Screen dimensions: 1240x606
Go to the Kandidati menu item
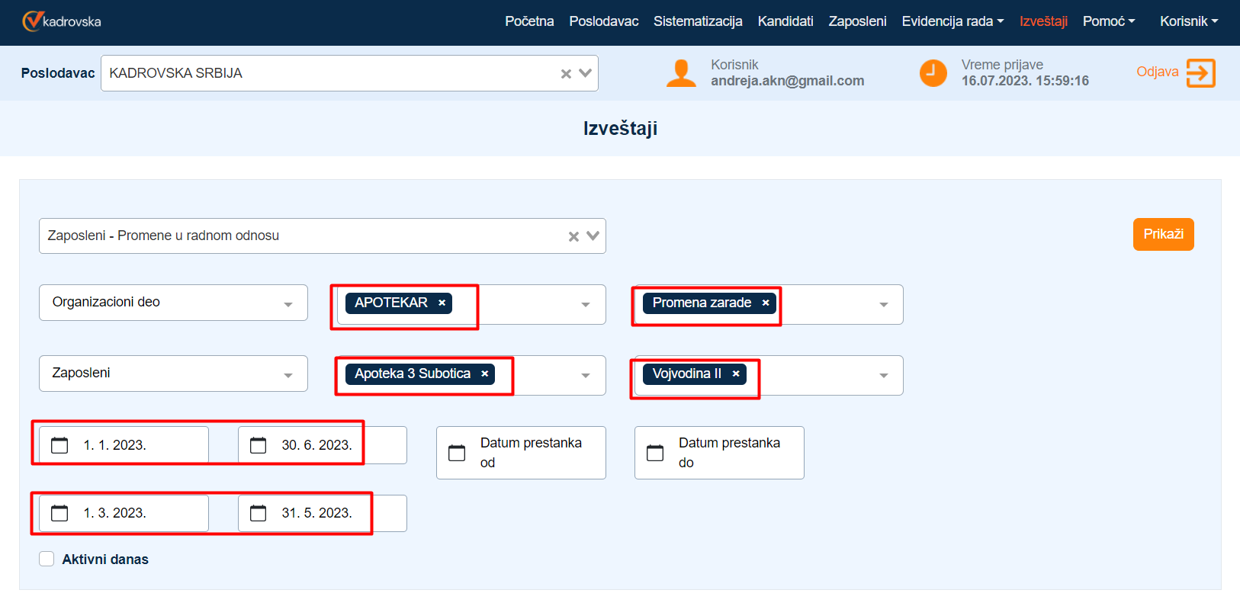[785, 21]
